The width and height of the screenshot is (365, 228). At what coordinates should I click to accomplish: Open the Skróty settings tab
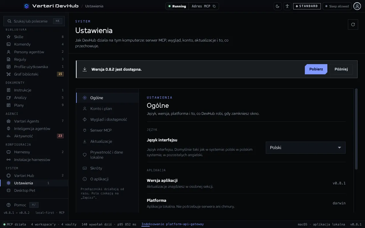coord(107,168)
